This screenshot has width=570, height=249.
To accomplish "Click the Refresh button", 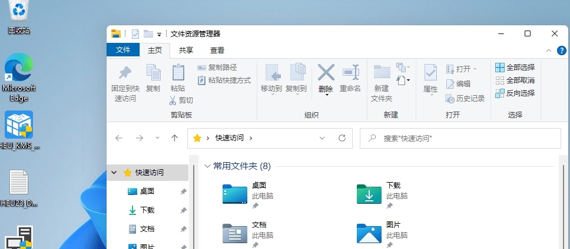I will [342, 138].
